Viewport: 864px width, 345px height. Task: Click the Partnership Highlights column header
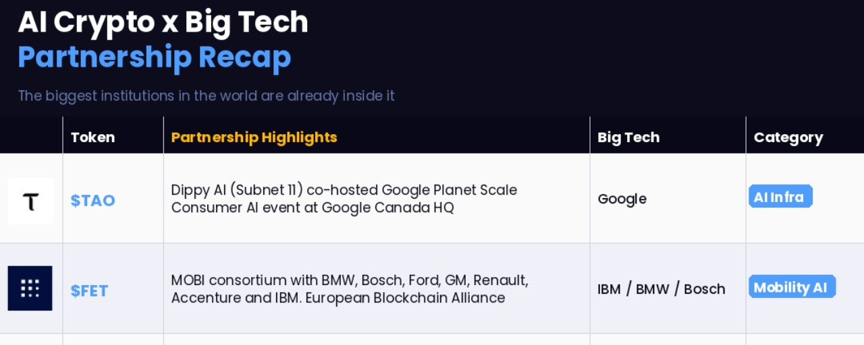pyautogui.click(x=254, y=137)
